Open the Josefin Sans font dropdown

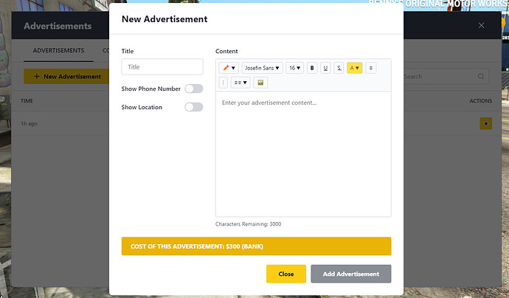262,68
